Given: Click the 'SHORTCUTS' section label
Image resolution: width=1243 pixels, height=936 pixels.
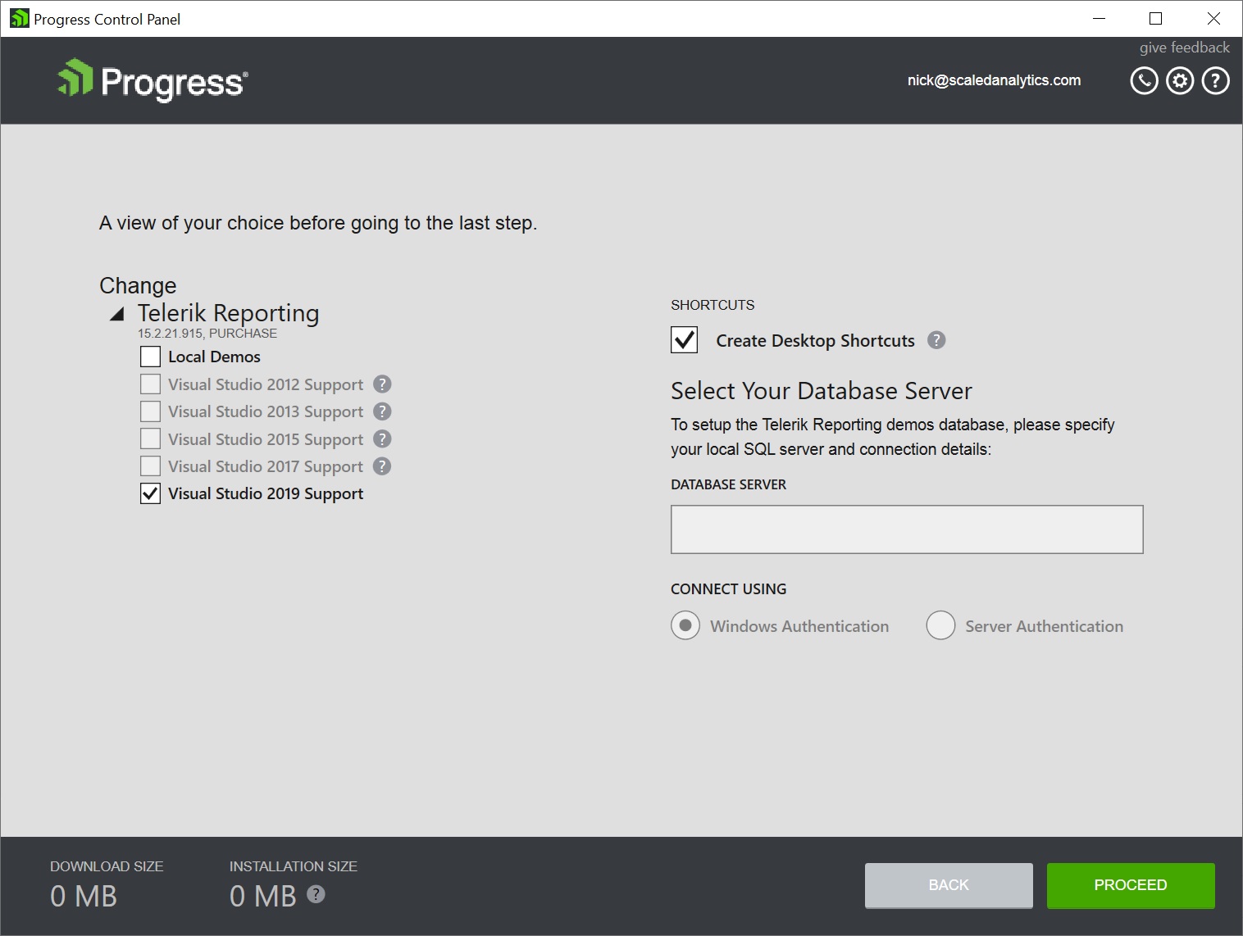Looking at the screenshot, I should (713, 305).
